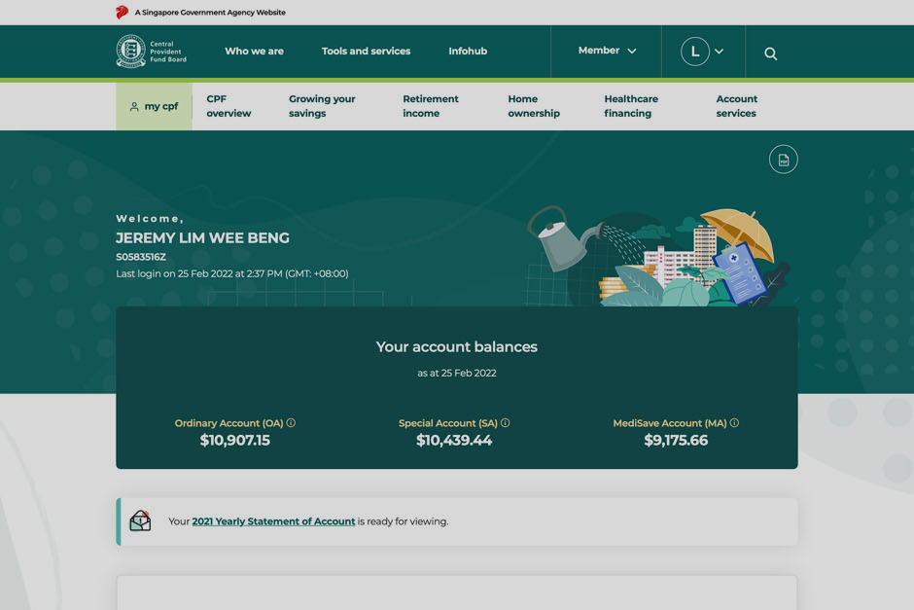Open the search magnifier icon

point(771,54)
